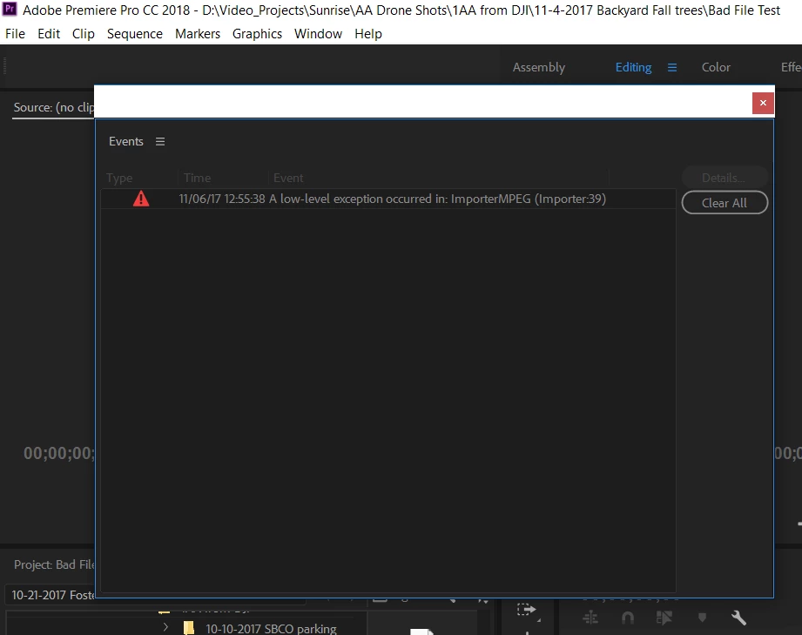This screenshot has height=635, width=802.
Task: Click the Type column header
Action: tap(119, 178)
